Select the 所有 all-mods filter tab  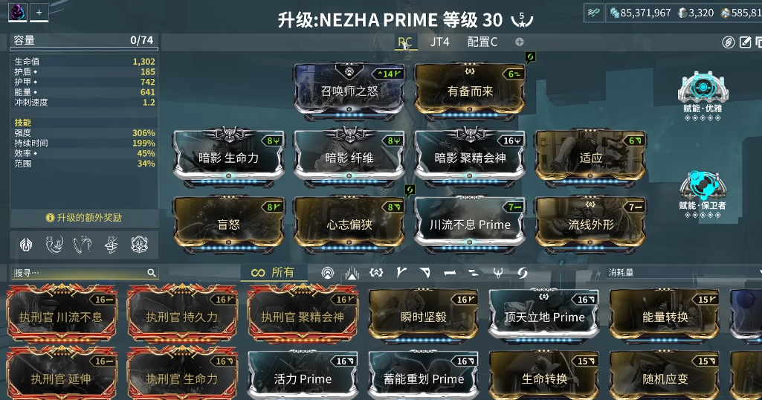coord(273,273)
